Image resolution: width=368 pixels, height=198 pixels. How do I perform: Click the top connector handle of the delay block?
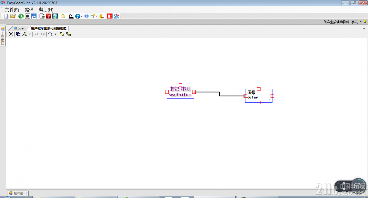pyautogui.click(x=259, y=89)
